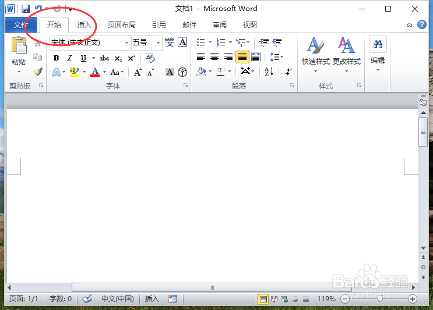Click the Undo arrow icon
Screen dimensions: 433x310
pos(38,9)
